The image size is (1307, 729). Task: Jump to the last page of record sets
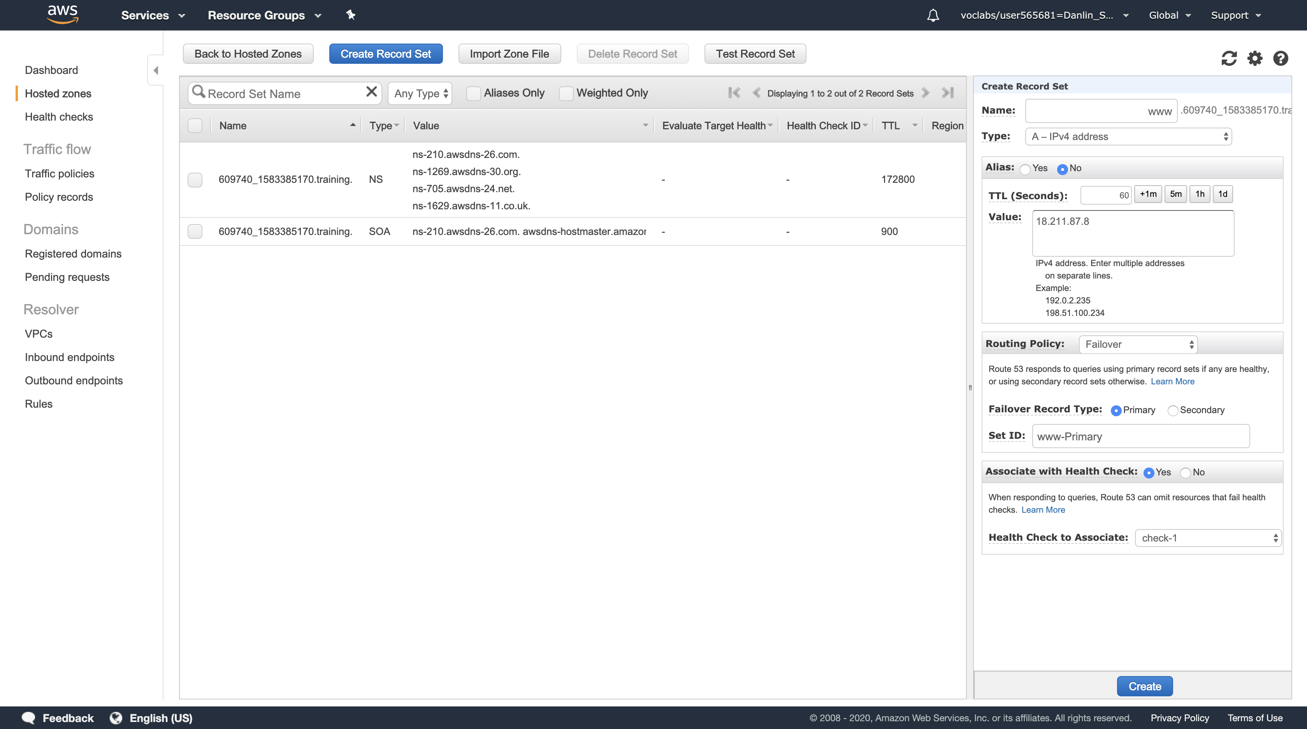pos(948,93)
